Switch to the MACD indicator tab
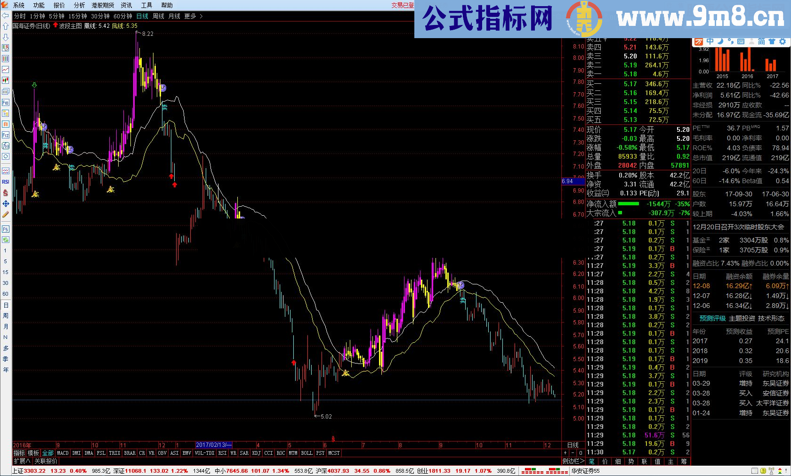Viewport: 791px width, 476px height. coord(63,453)
